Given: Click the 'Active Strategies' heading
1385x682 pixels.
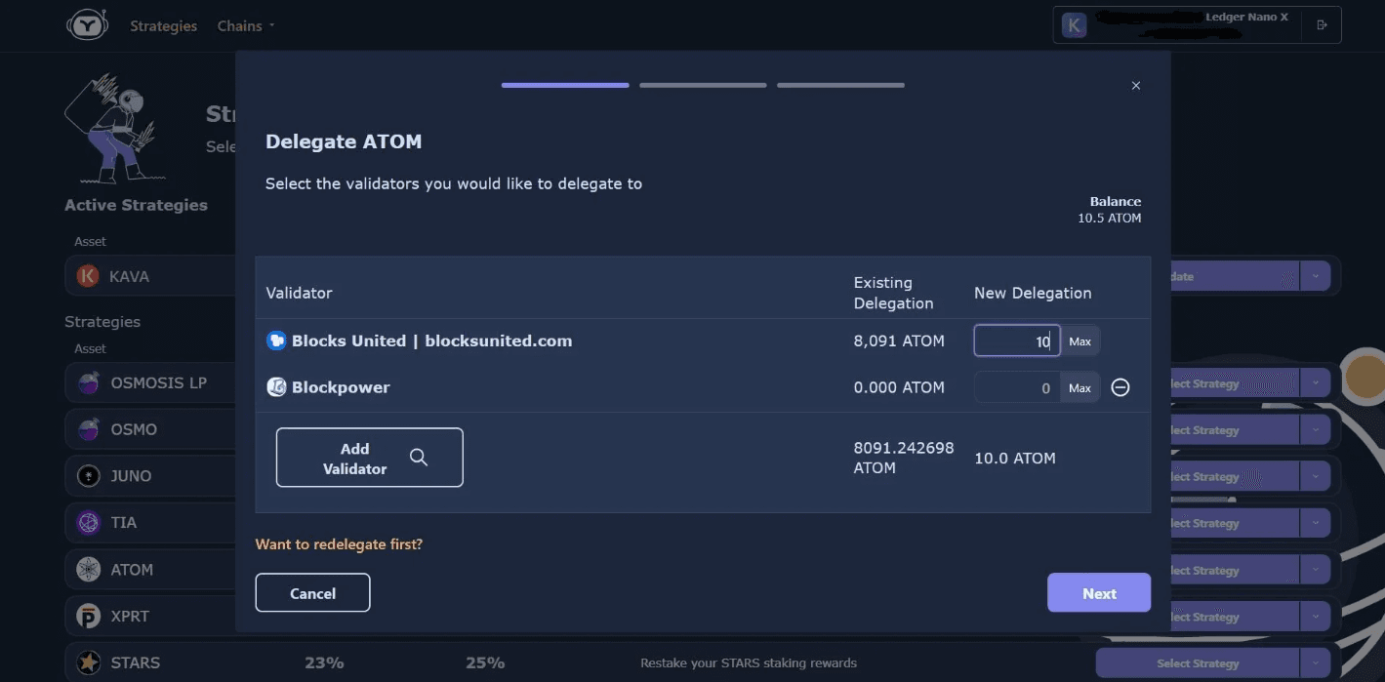Looking at the screenshot, I should tap(136, 205).
